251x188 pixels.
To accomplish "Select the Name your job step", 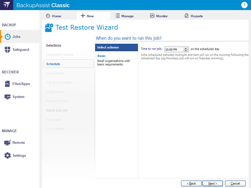I will (57, 111).
